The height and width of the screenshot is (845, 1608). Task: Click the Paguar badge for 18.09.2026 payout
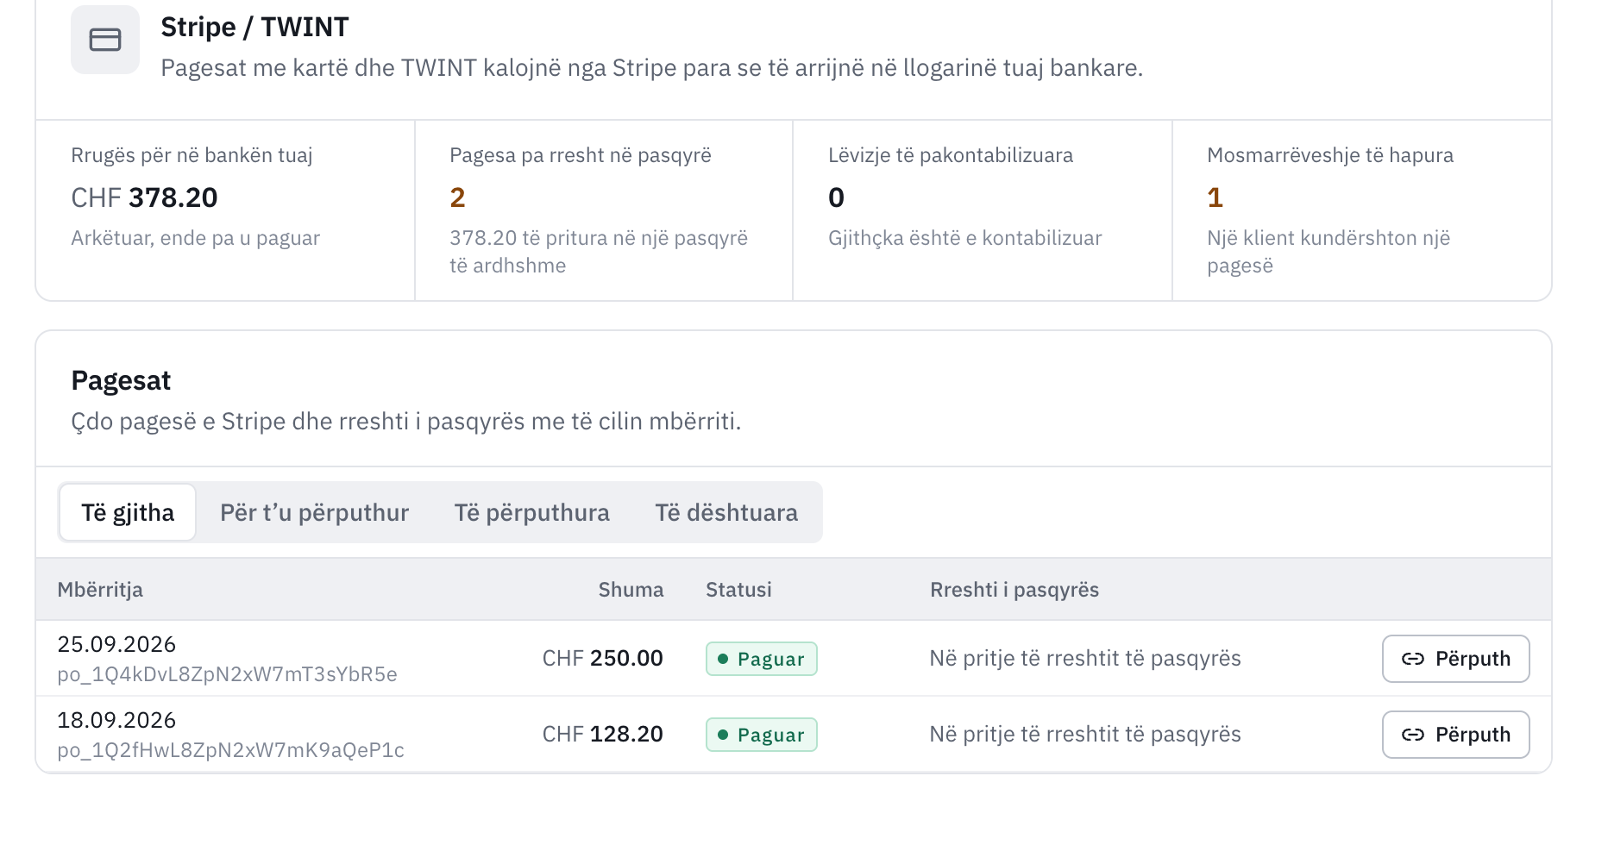762,735
